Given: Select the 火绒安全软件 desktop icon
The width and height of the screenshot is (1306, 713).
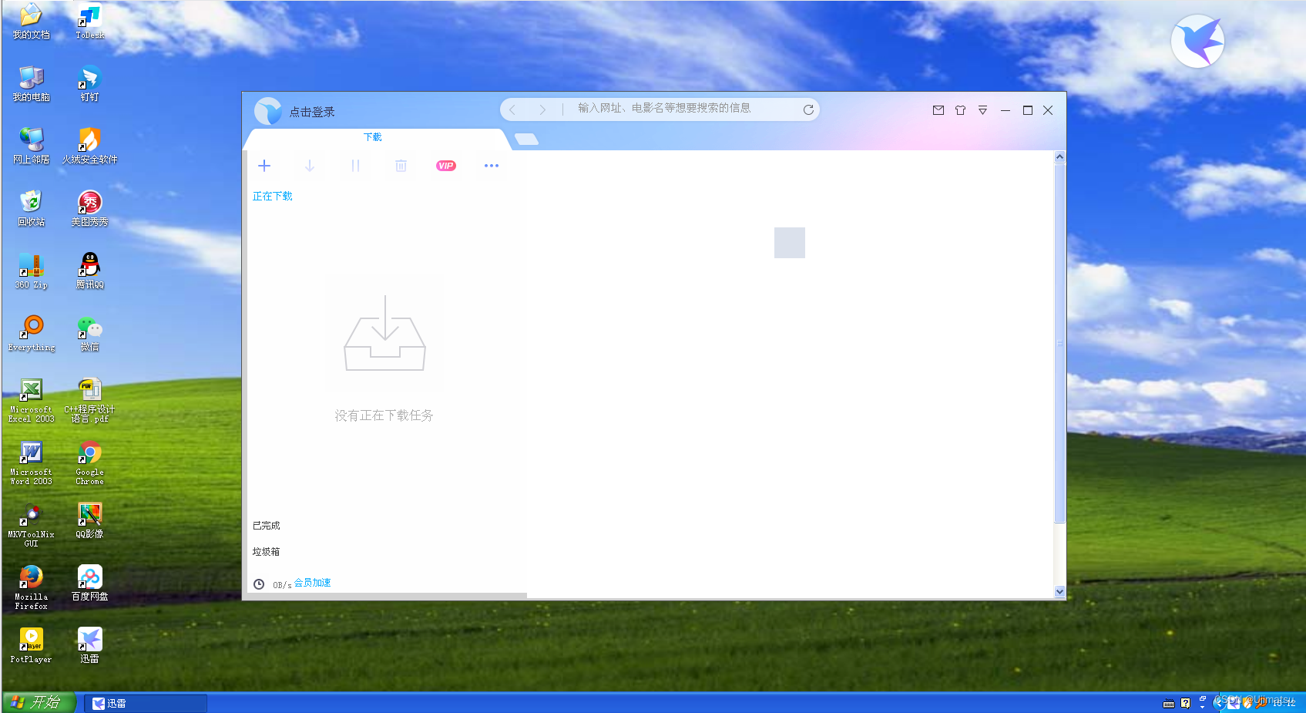Looking at the screenshot, I should click(x=89, y=146).
